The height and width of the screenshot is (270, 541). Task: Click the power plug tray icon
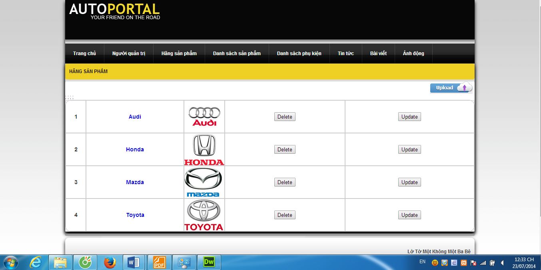click(493, 263)
